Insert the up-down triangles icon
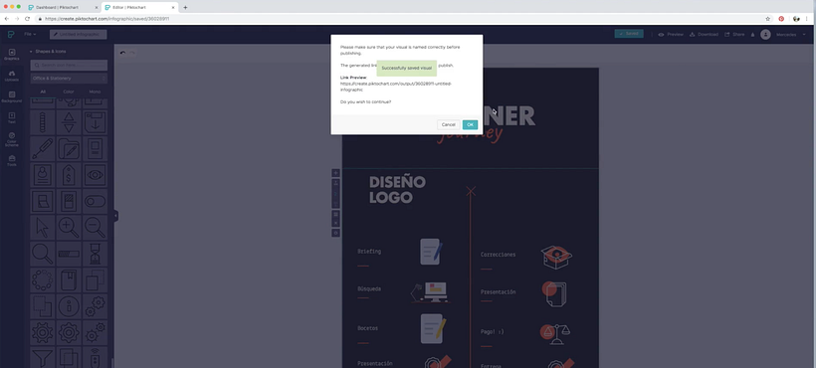Image resolution: width=816 pixels, height=368 pixels. click(x=69, y=122)
